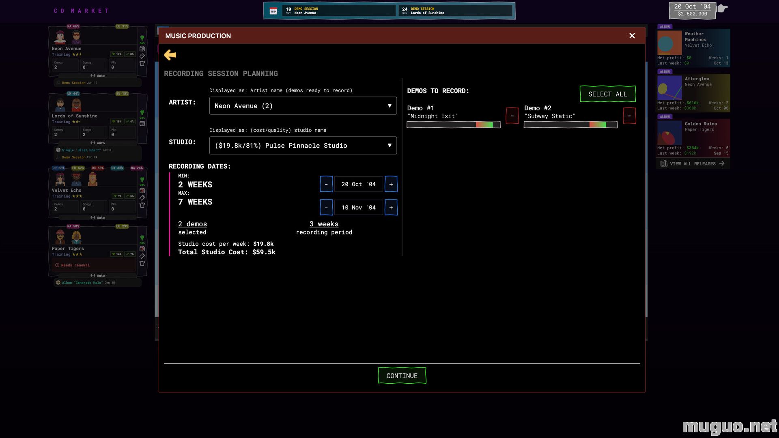
Task: Click the Continue button
Action: click(x=402, y=376)
